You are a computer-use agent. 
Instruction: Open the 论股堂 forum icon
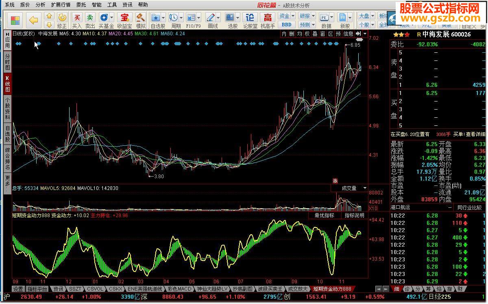251,20
